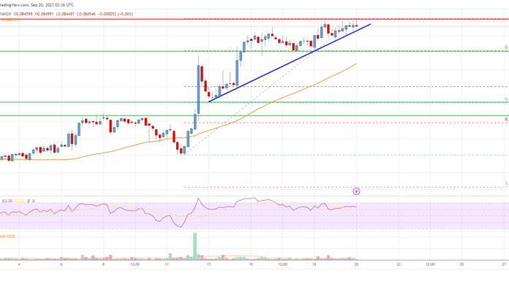
Task: Click the tallest green volume bar
Action: point(195,246)
